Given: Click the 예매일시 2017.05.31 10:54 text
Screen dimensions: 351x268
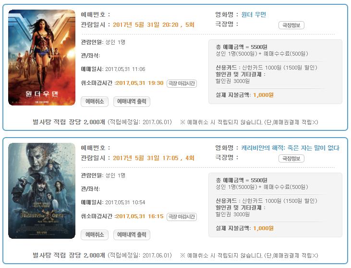Looking at the screenshot, I should click(x=113, y=202).
